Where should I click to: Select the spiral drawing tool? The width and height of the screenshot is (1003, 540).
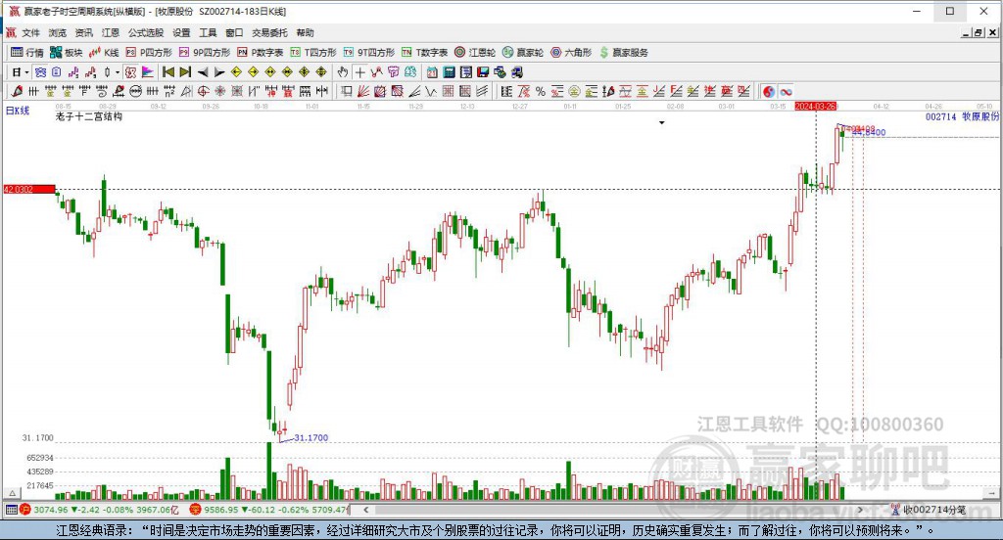pos(102,91)
